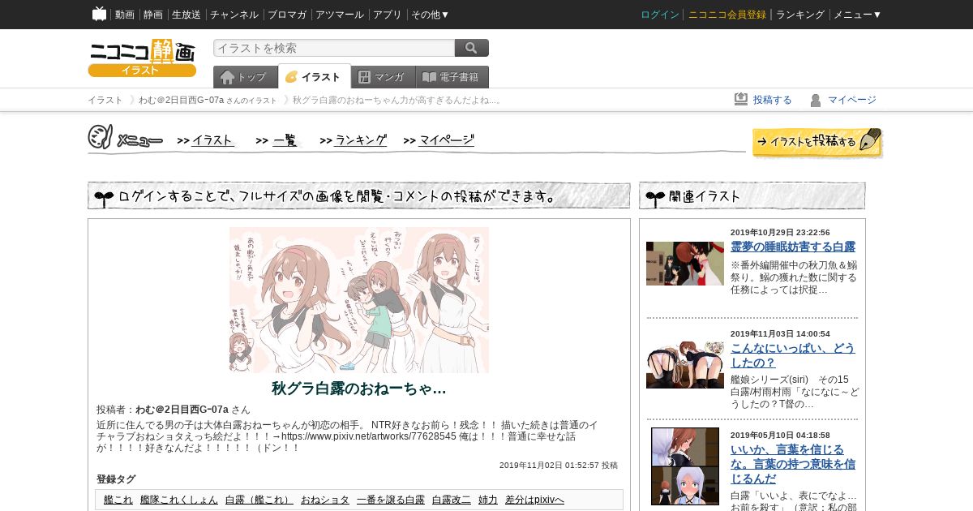Click the イラスト breadcrumb link
The image size is (973, 511).
(x=105, y=100)
